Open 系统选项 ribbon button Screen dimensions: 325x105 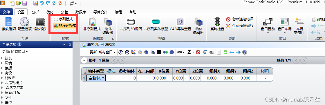tap(9, 24)
